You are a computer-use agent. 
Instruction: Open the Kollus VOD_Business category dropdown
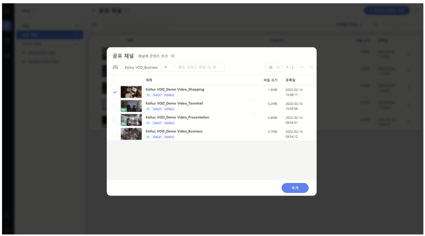147,67
